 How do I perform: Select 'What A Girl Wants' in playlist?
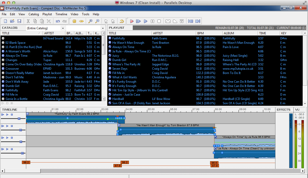[205, 77]
